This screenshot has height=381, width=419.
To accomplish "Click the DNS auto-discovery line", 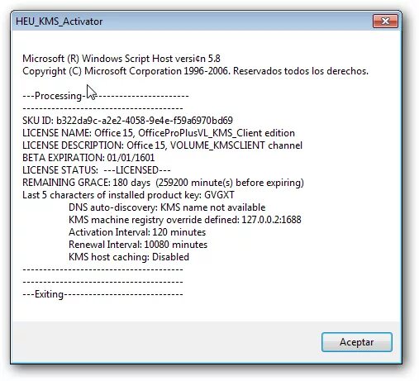I will coord(167,207).
